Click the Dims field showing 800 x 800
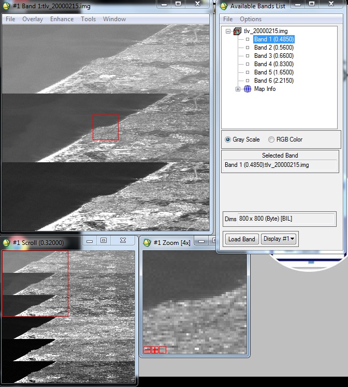Screen dimensions: 348x387 286,219
